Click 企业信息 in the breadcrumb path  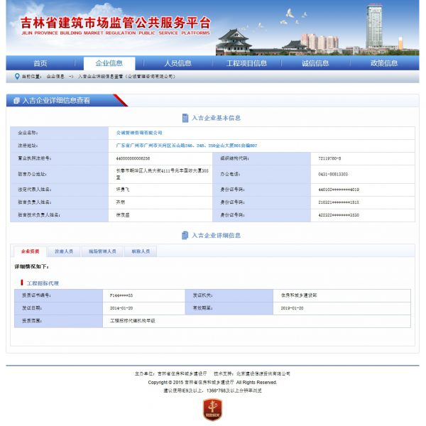(55, 77)
